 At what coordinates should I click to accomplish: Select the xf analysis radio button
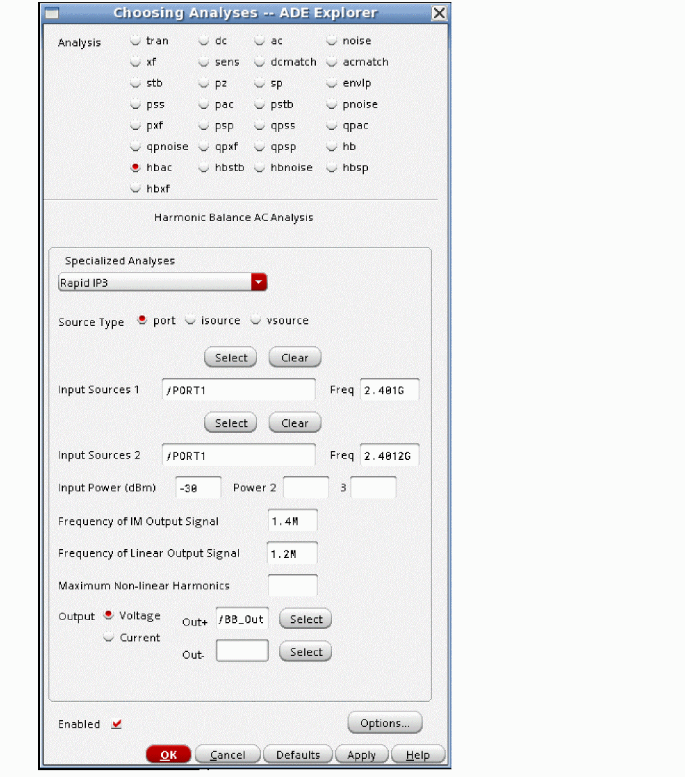click(x=135, y=62)
